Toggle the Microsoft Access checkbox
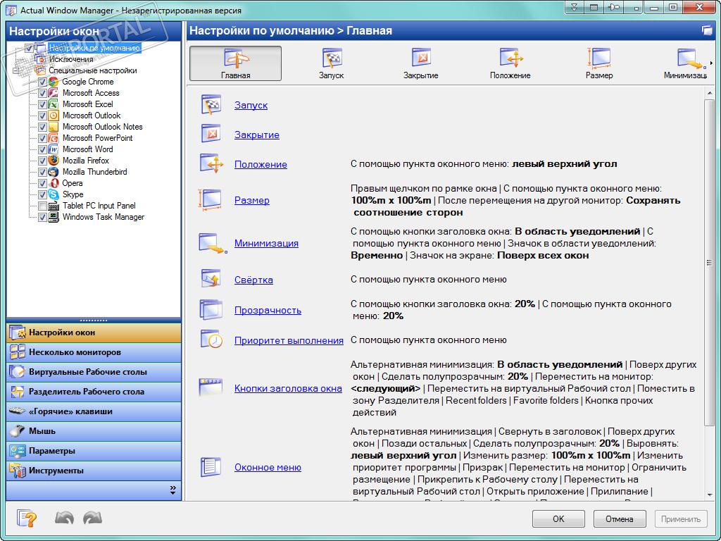 (42, 93)
